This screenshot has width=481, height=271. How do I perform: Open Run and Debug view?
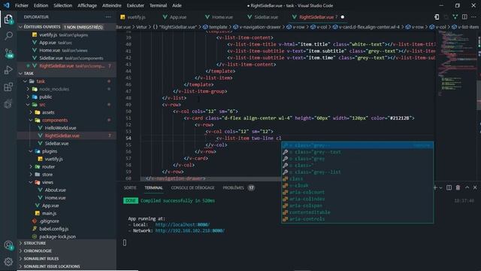coord(8,70)
